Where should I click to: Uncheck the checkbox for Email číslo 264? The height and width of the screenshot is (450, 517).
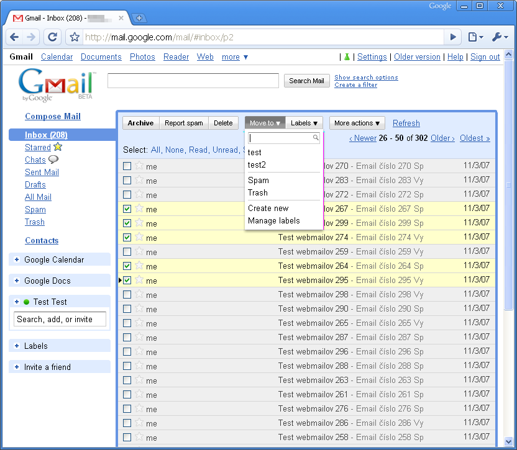coord(127,266)
